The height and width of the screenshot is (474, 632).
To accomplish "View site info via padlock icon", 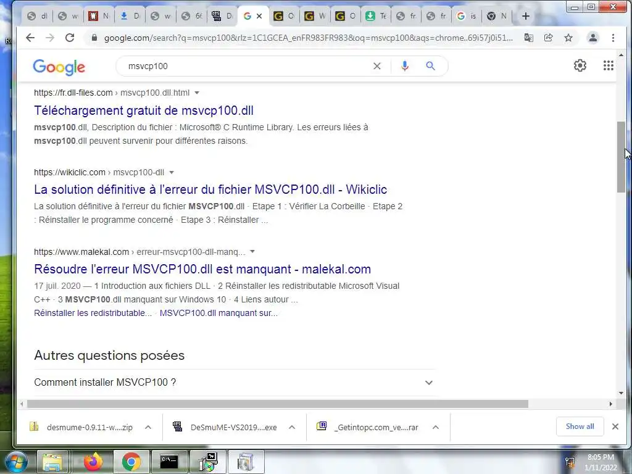I will tap(94, 38).
